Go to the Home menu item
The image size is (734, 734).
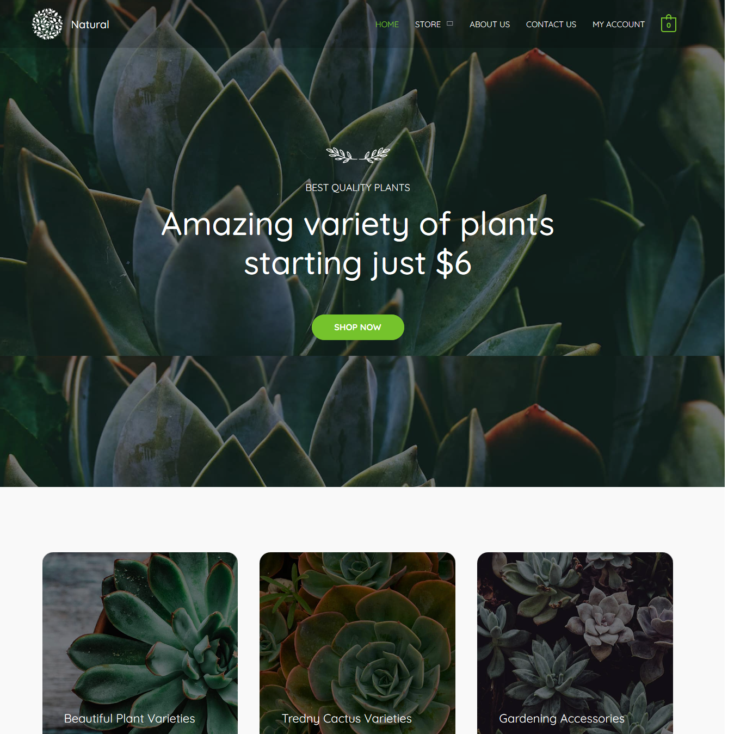(x=387, y=24)
